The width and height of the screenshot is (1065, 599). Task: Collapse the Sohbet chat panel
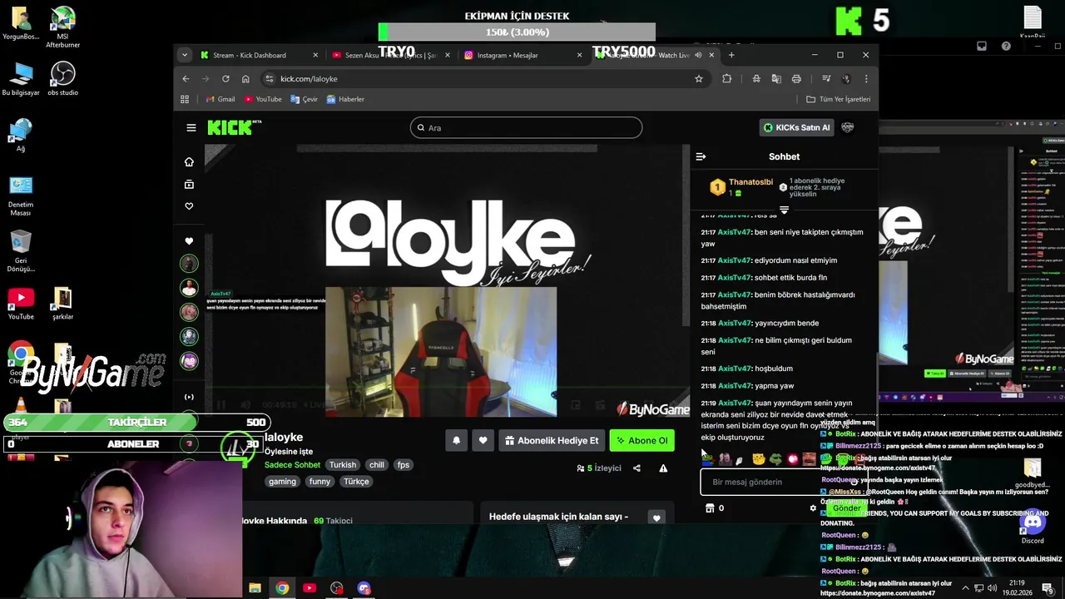[x=701, y=156]
